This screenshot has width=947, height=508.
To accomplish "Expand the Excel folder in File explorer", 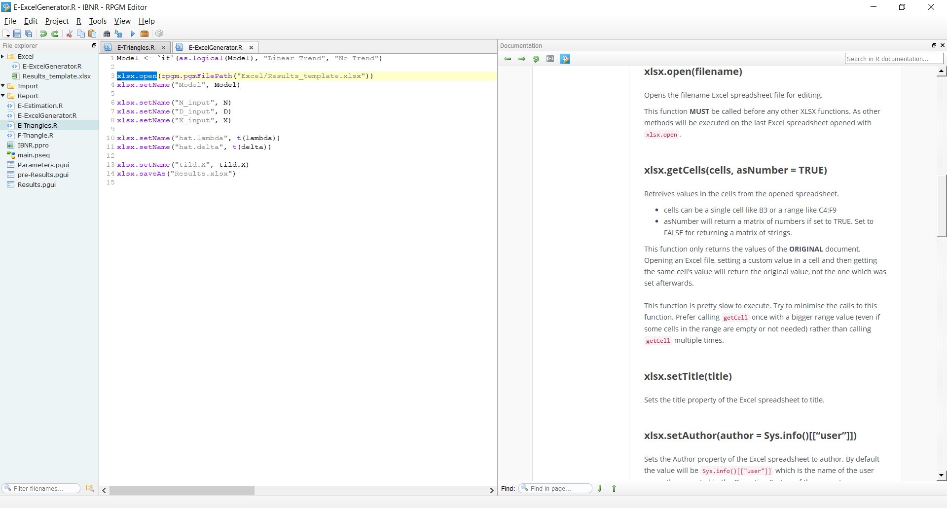I will pyautogui.click(x=3, y=56).
